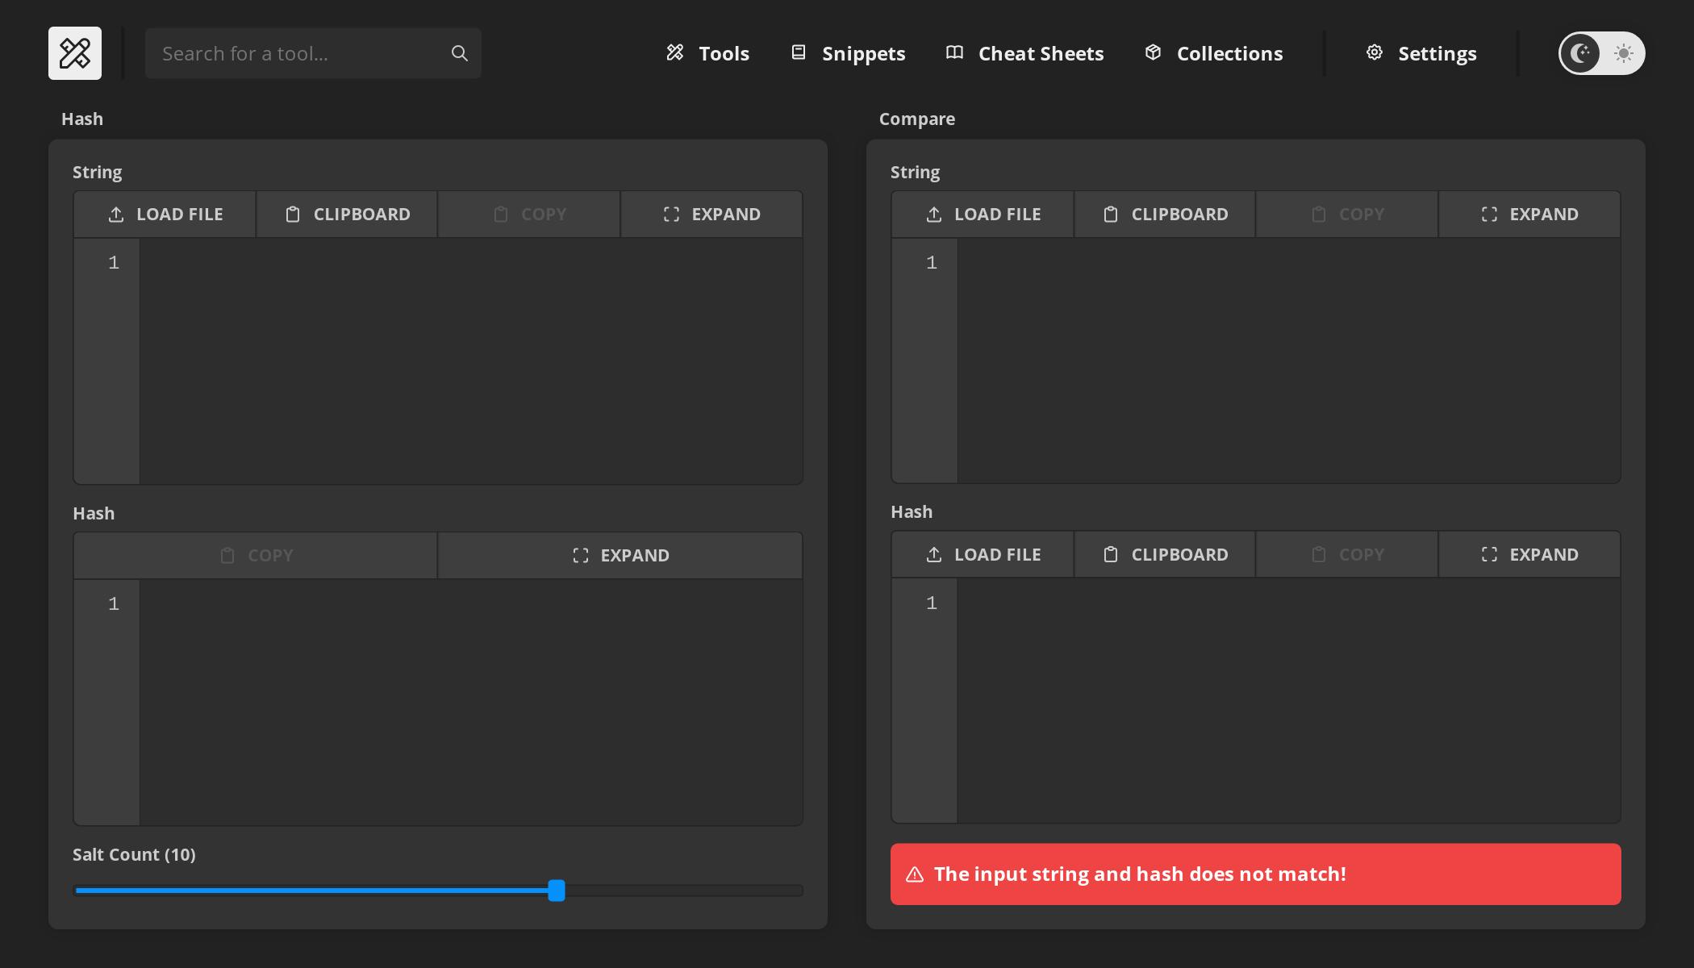
Task: Click the Salt Count slider handle
Action: 557,891
